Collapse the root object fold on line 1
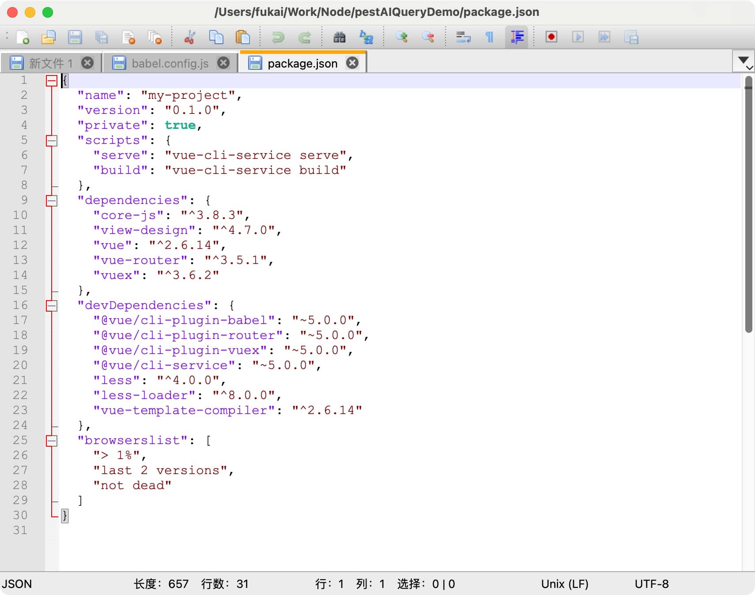This screenshot has width=755, height=595. click(52, 80)
